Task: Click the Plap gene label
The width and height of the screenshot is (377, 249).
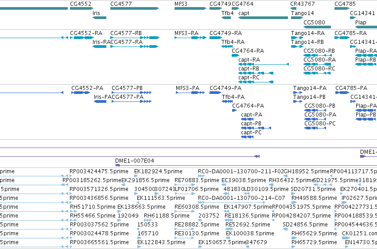Action: 361,22
